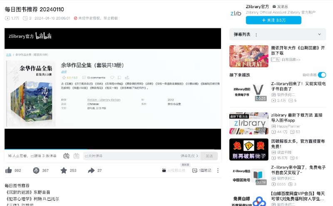Play the 免费 别再破解 thumbnail
The image size is (333, 206).
click(249, 150)
